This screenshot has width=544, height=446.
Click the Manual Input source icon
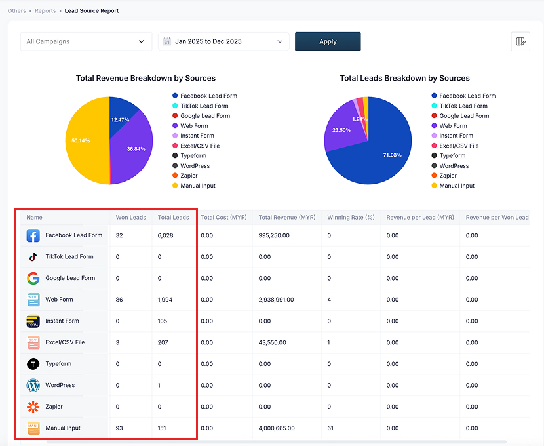point(33,428)
